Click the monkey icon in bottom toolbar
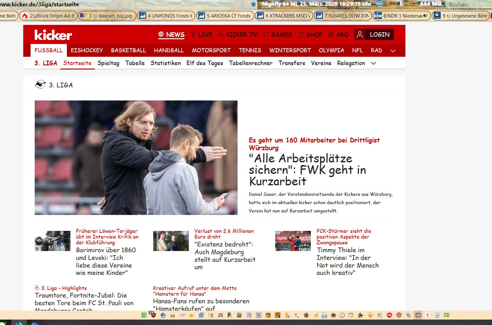 coord(399,315)
